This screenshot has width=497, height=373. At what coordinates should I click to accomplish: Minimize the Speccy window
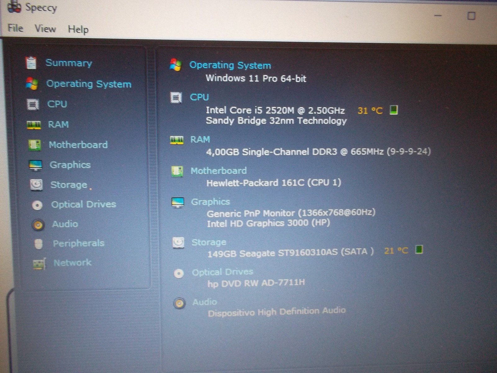coord(438,16)
